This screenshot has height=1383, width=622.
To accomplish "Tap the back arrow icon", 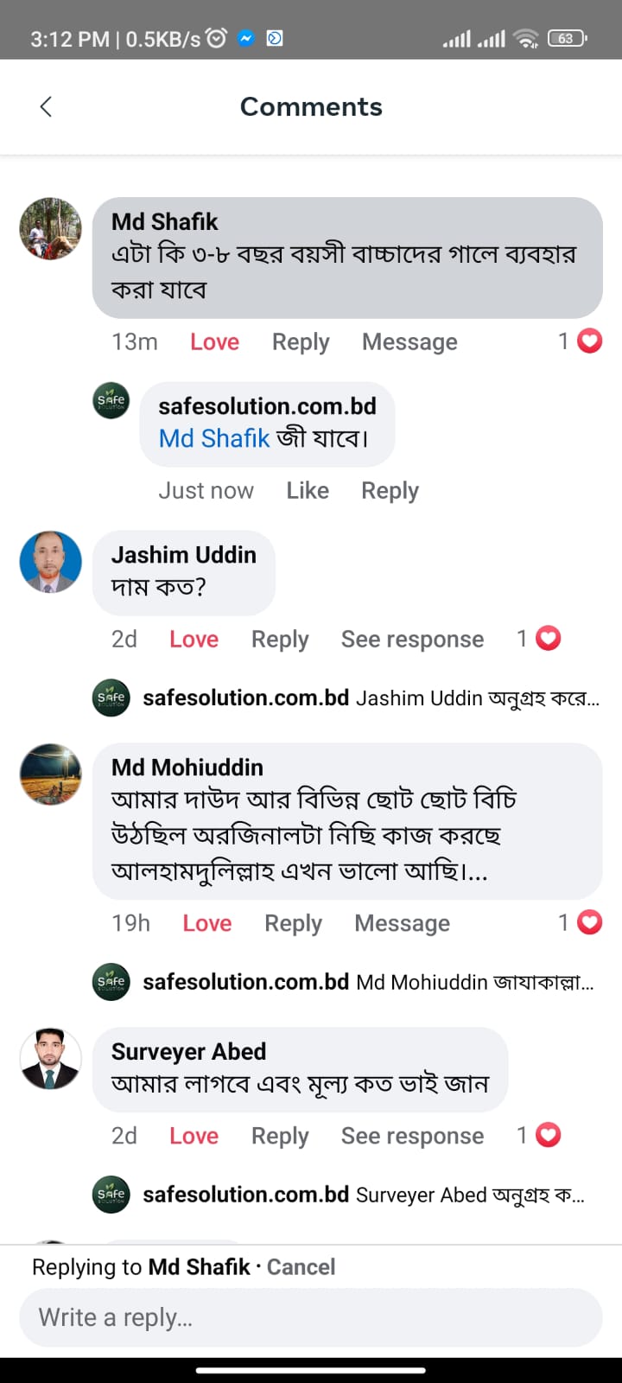I will tap(47, 106).
